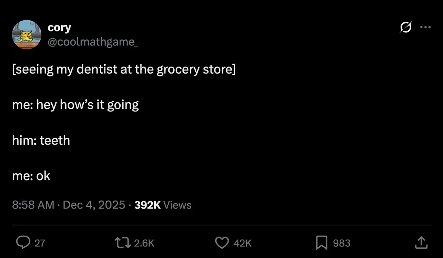The image size is (443, 258).
Task: Click the 8:58 AM timestamp
Action: (33, 205)
